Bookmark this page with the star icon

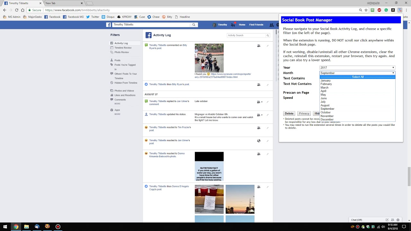366,10
